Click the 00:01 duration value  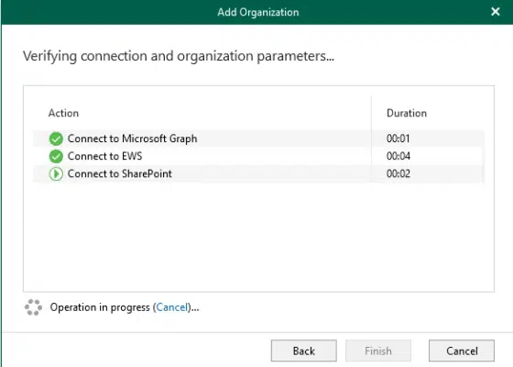tap(398, 139)
